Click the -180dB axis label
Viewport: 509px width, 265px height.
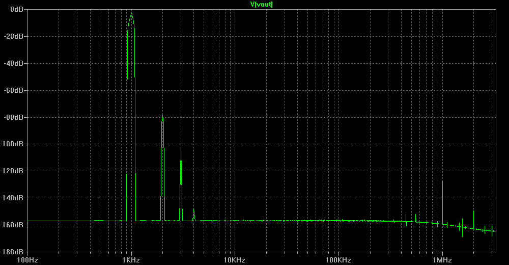(12, 252)
